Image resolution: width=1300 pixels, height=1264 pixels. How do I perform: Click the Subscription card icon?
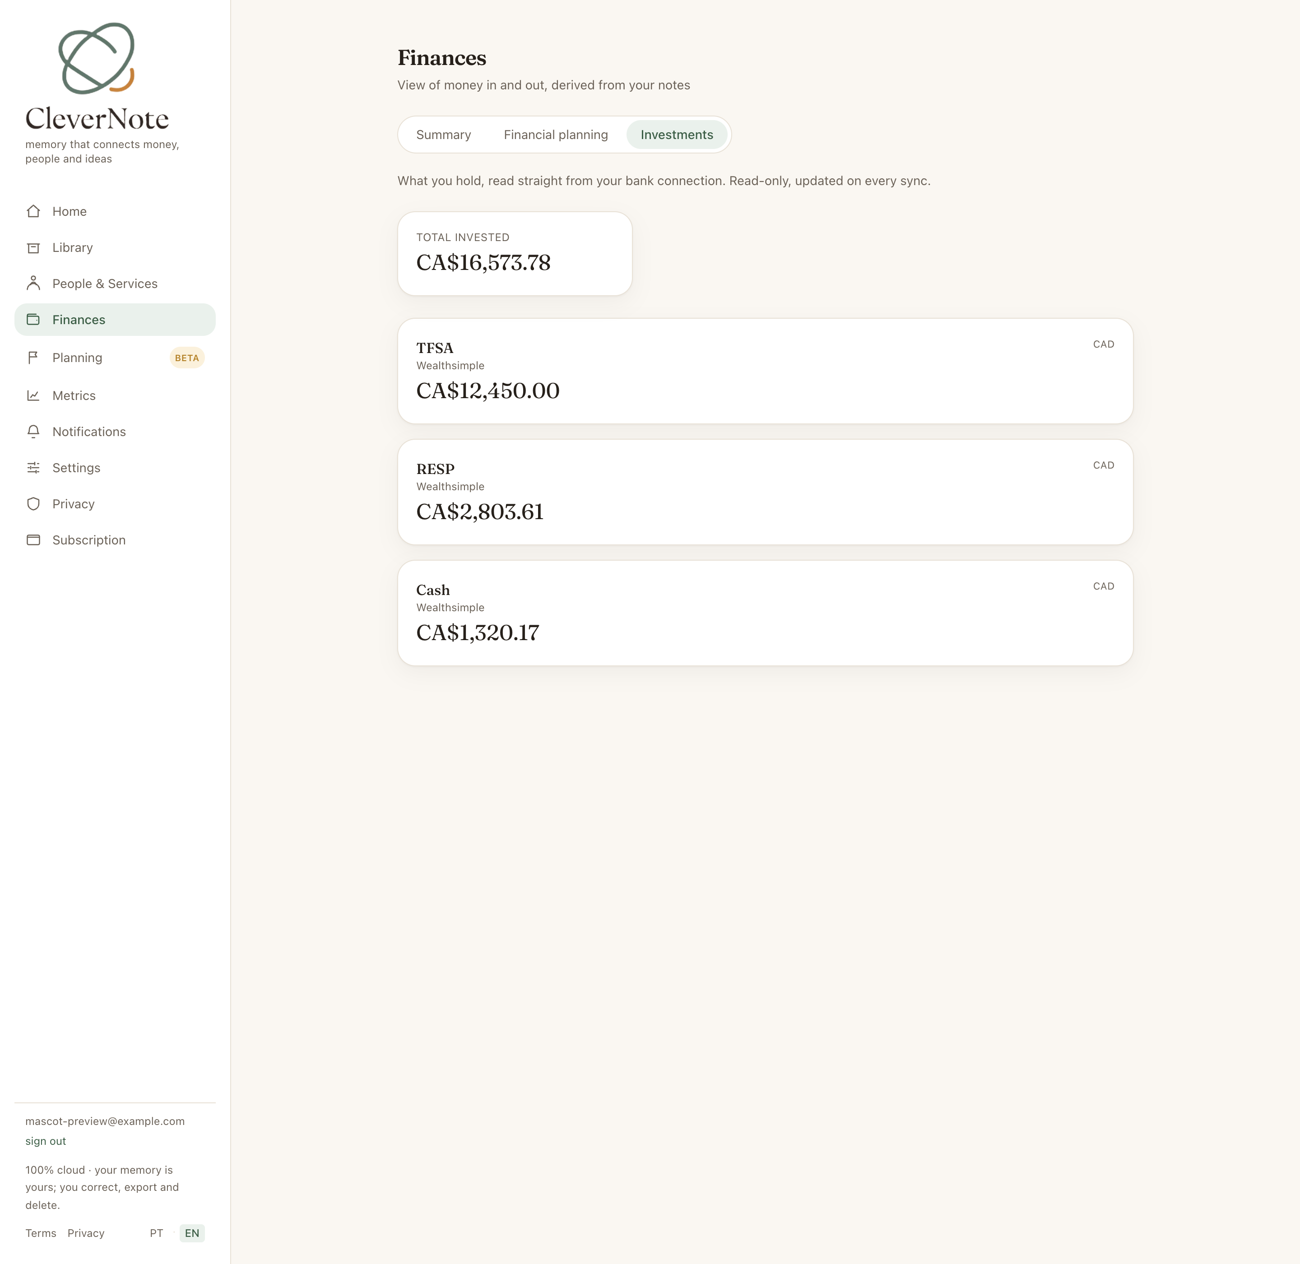tap(33, 540)
